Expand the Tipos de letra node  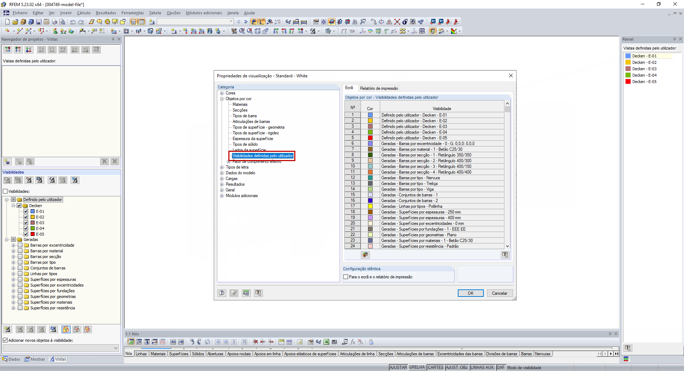[222, 167]
